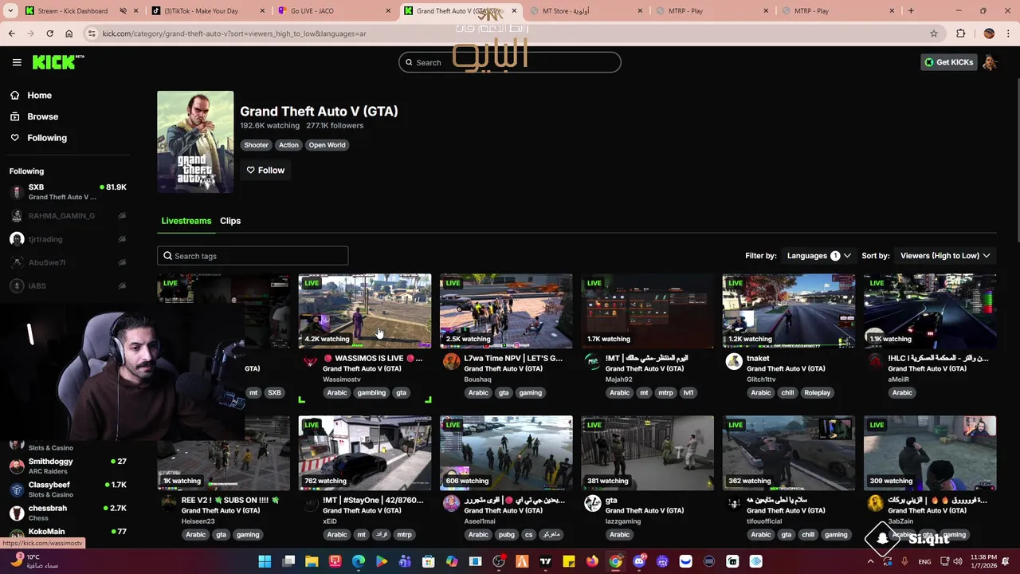Open SXB in the Following list
The height and width of the screenshot is (574, 1020).
68,191
